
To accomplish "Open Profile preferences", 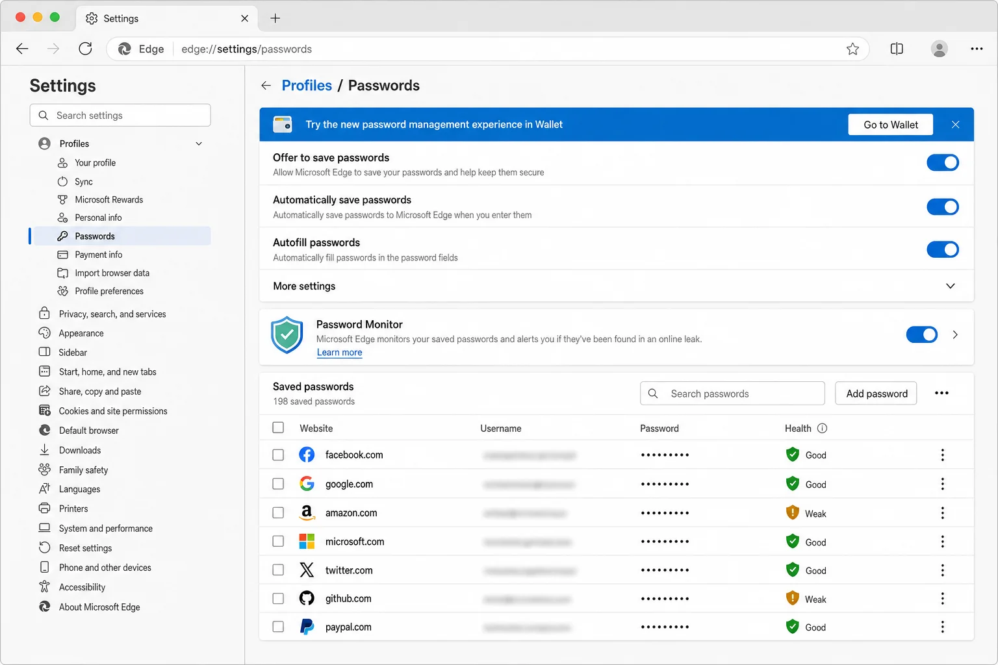I will tap(109, 291).
